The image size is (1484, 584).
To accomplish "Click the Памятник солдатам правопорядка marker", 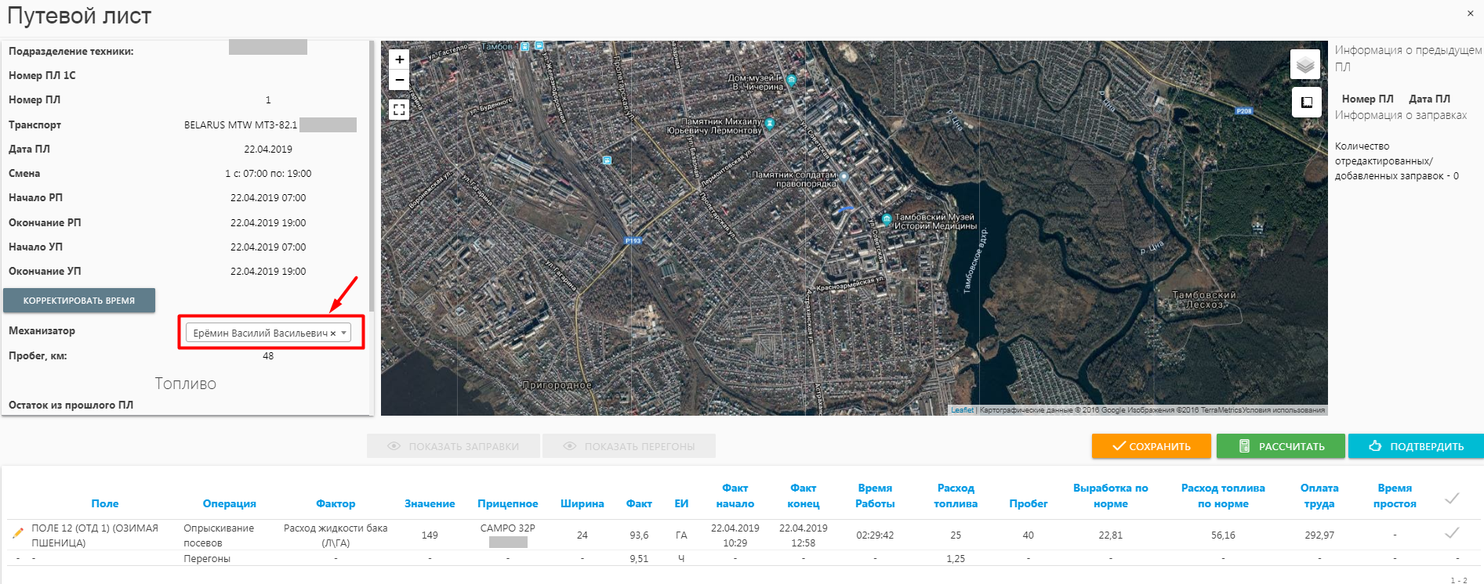I will (x=844, y=177).
